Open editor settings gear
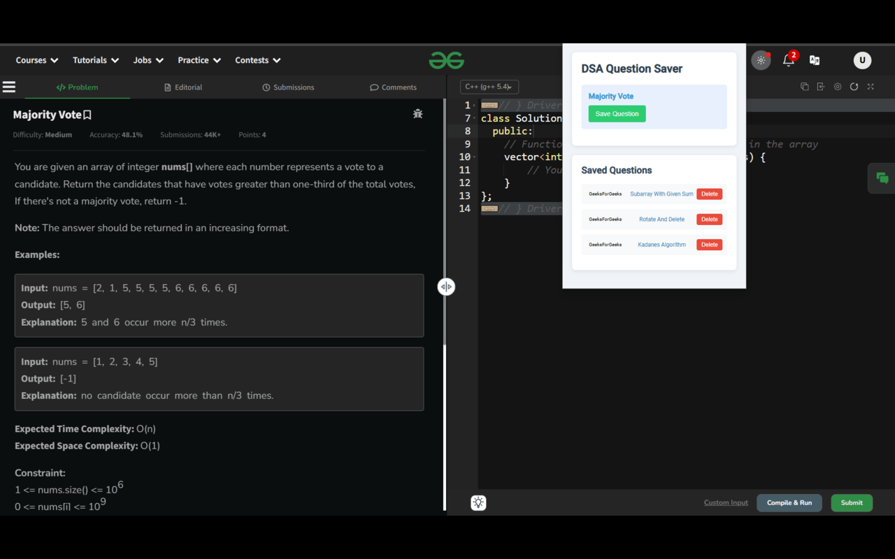The image size is (895, 559). tap(838, 87)
